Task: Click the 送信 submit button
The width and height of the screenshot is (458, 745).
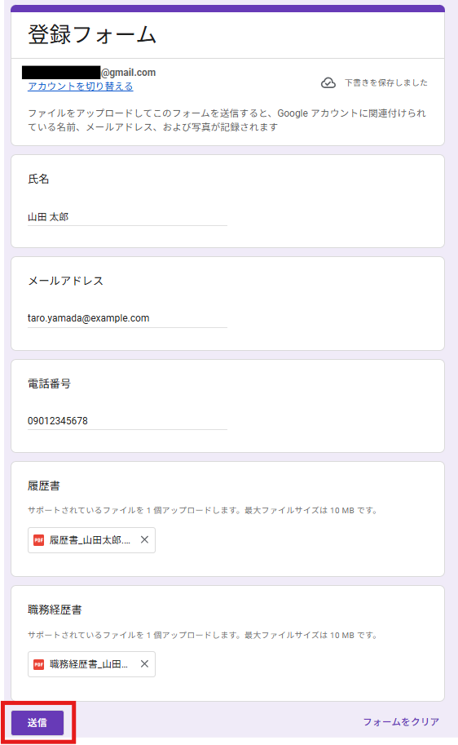Action: coord(37,723)
